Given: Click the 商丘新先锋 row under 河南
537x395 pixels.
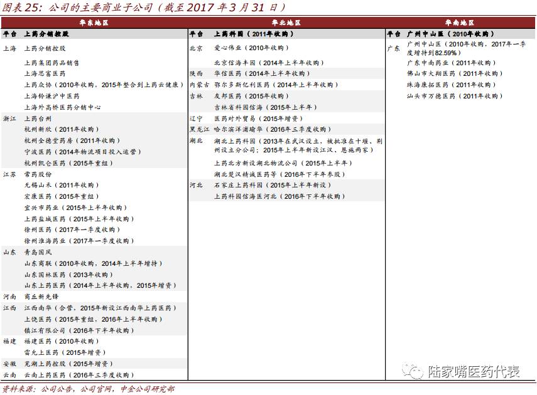Looking at the screenshot, I should click(x=41, y=297).
